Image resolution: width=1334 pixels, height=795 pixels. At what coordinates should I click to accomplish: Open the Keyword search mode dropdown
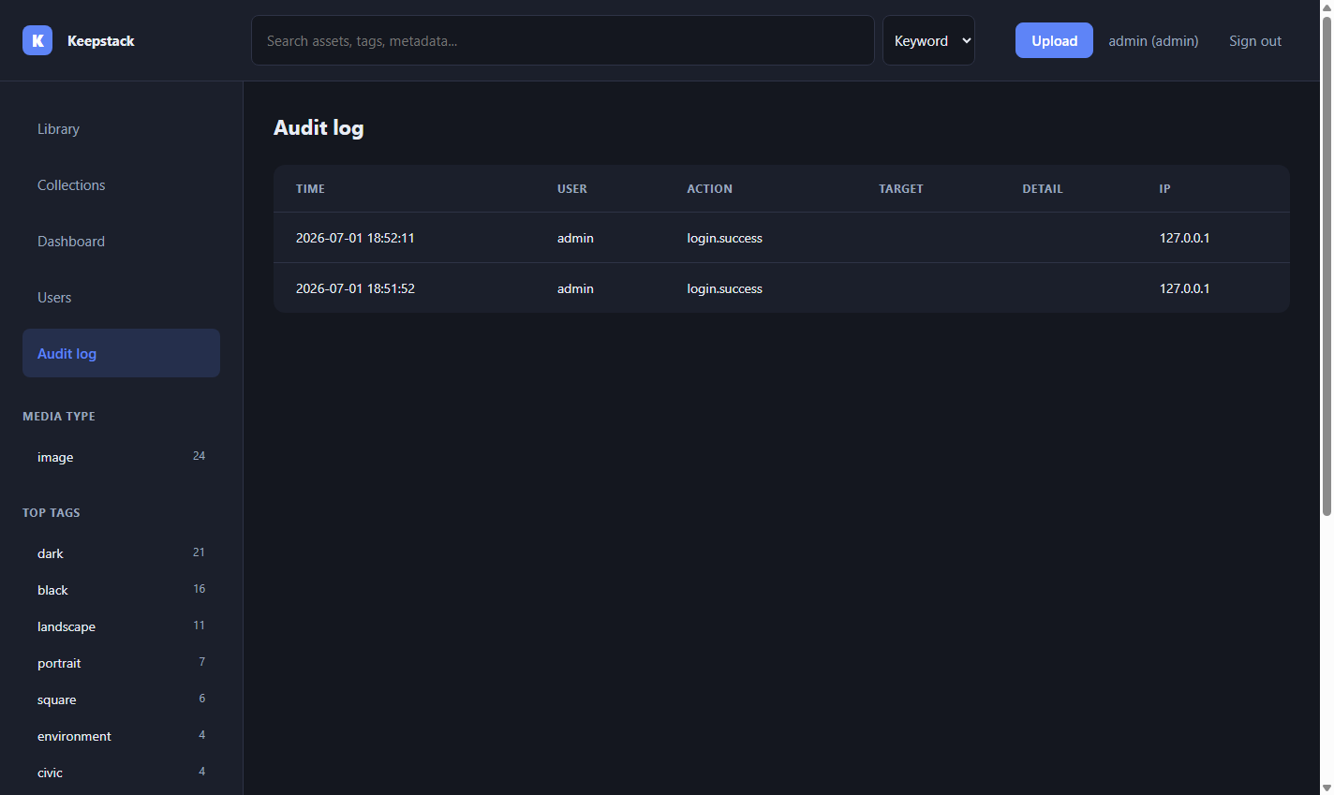[x=928, y=40]
